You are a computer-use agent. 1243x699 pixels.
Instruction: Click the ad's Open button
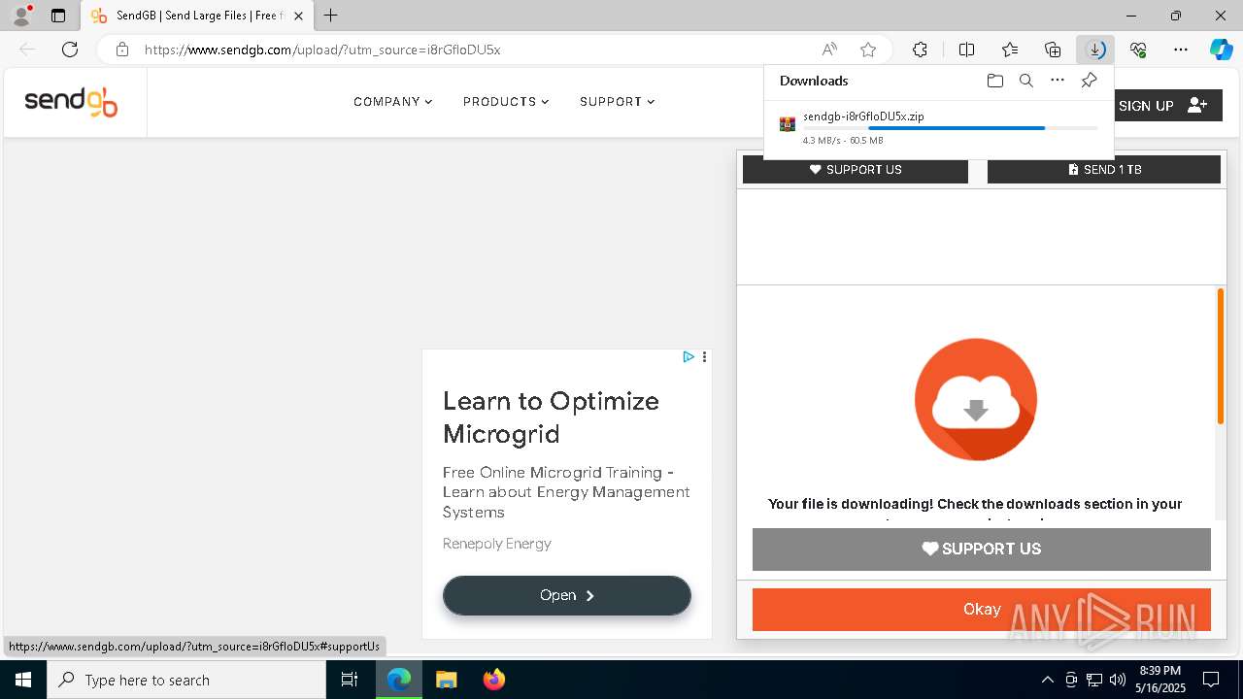pyautogui.click(x=567, y=596)
